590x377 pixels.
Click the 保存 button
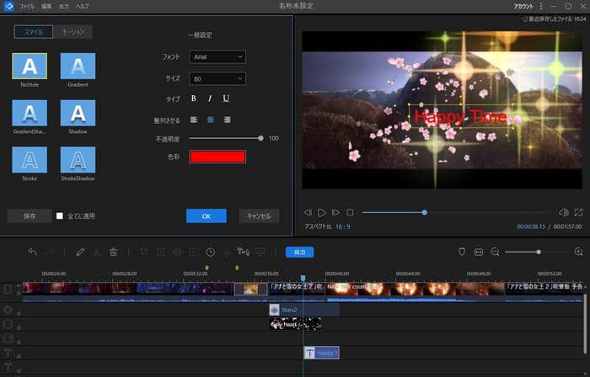(29, 216)
